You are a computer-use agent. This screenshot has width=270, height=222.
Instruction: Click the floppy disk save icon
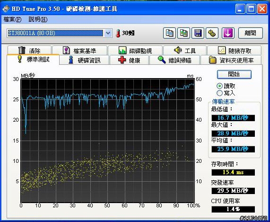pyautogui.click(x=198, y=33)
